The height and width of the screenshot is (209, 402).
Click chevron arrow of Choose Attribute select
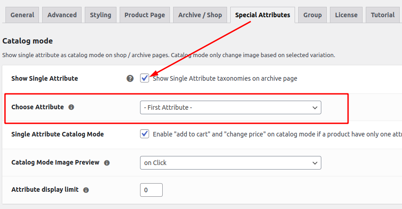pos(315,108)
